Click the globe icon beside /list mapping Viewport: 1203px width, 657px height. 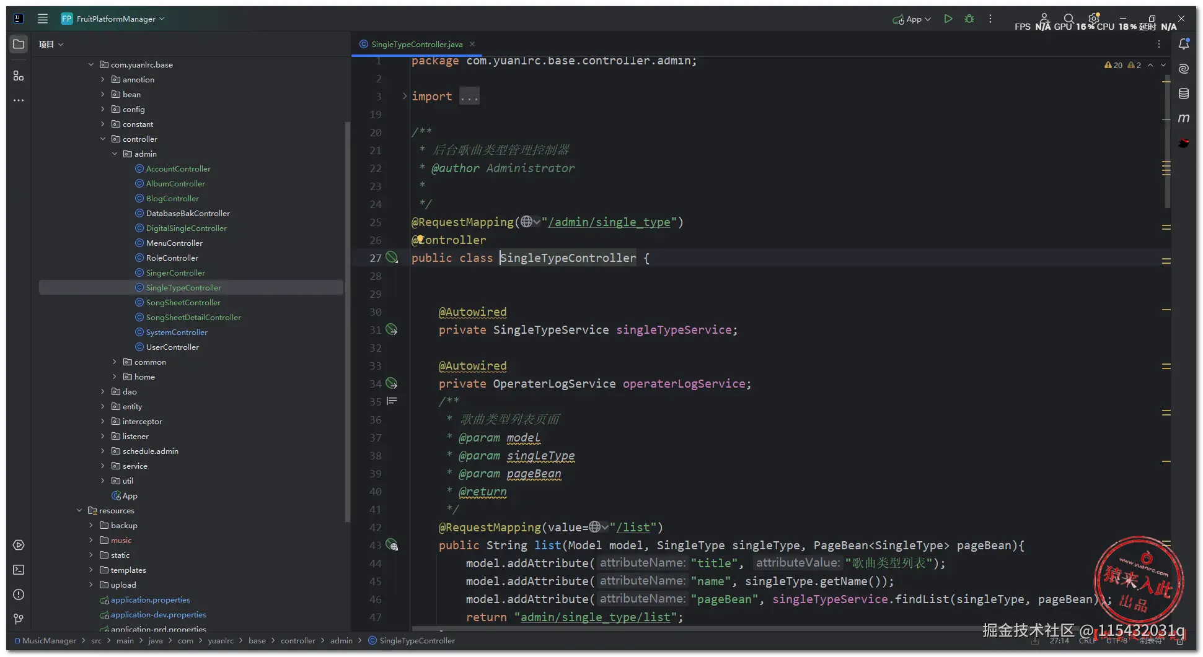(x=595, y=527)
